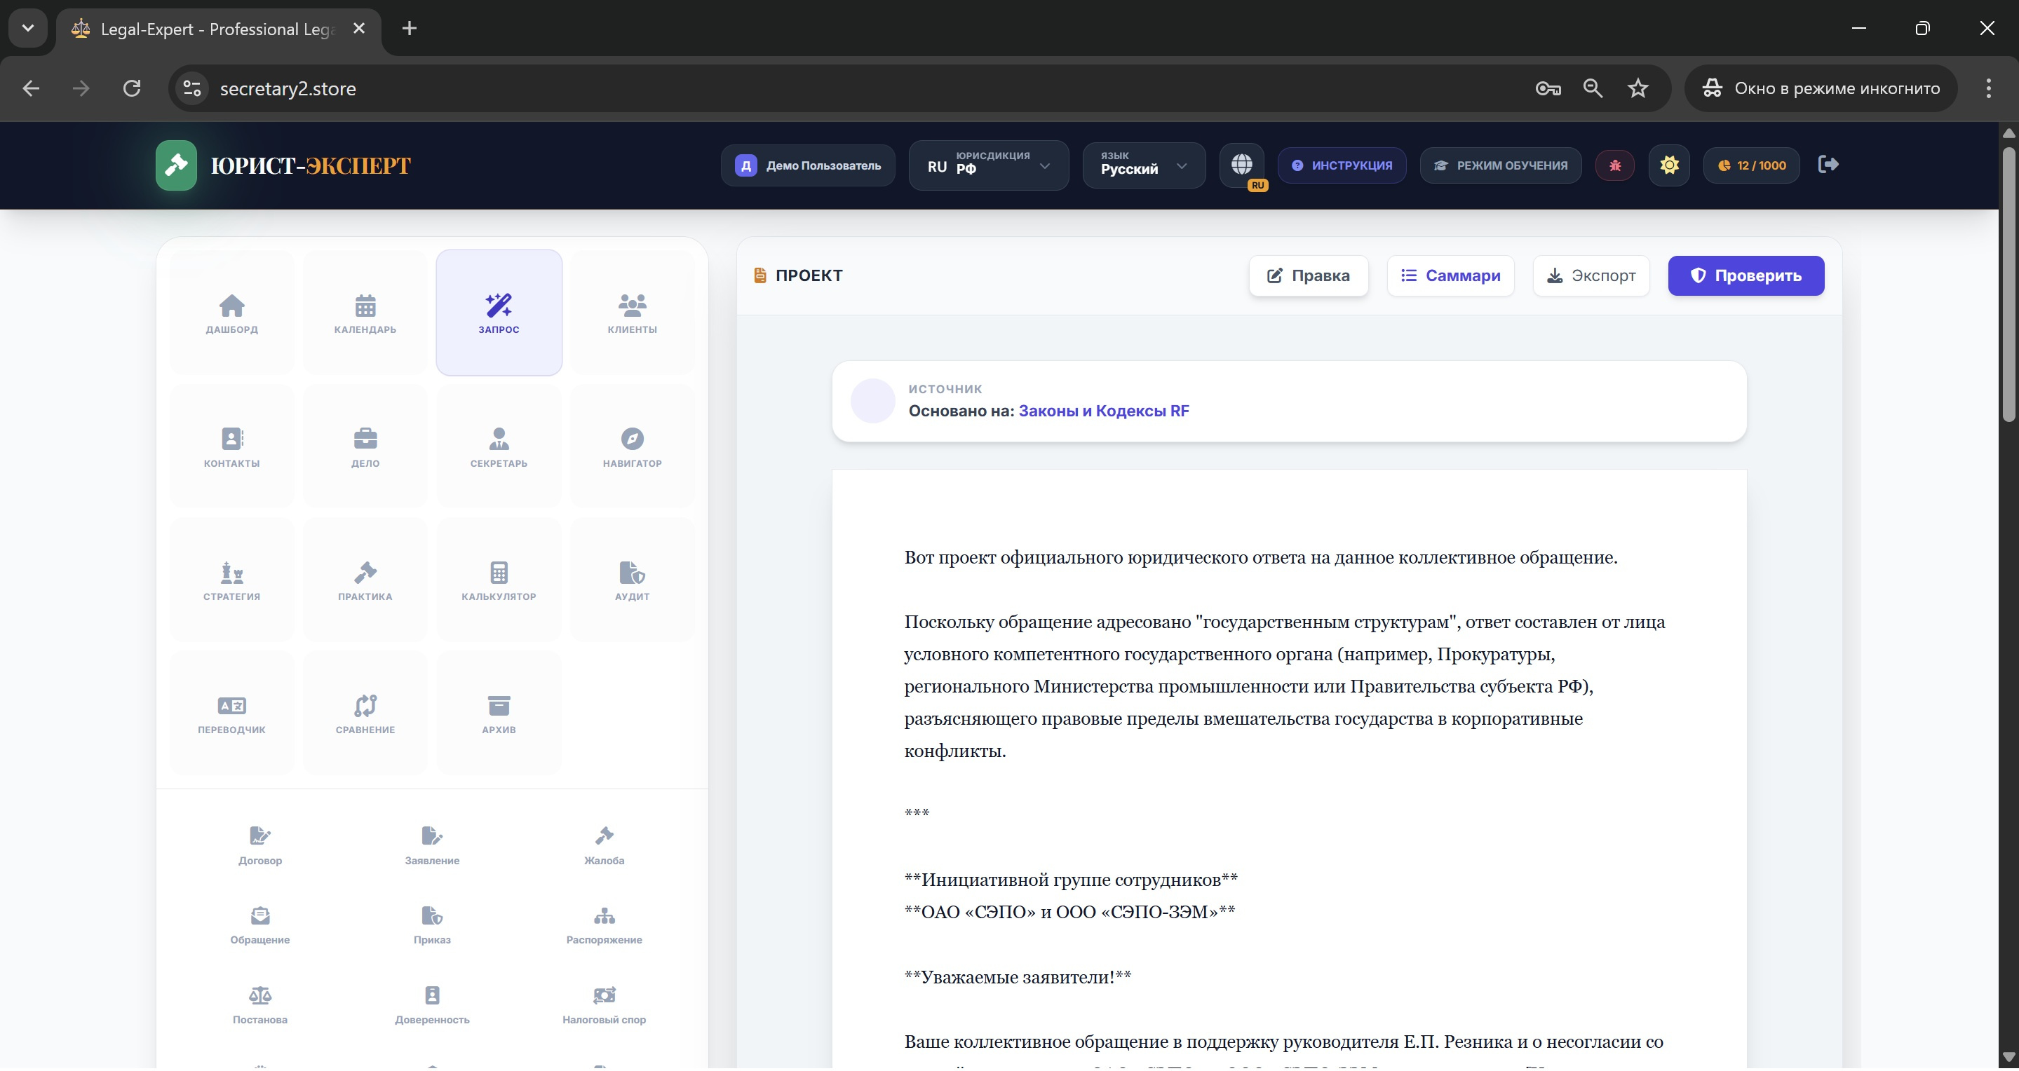Open the Audit (Аудит) module
This screenshot has width=2019, height=1071.
click(632, 580)
